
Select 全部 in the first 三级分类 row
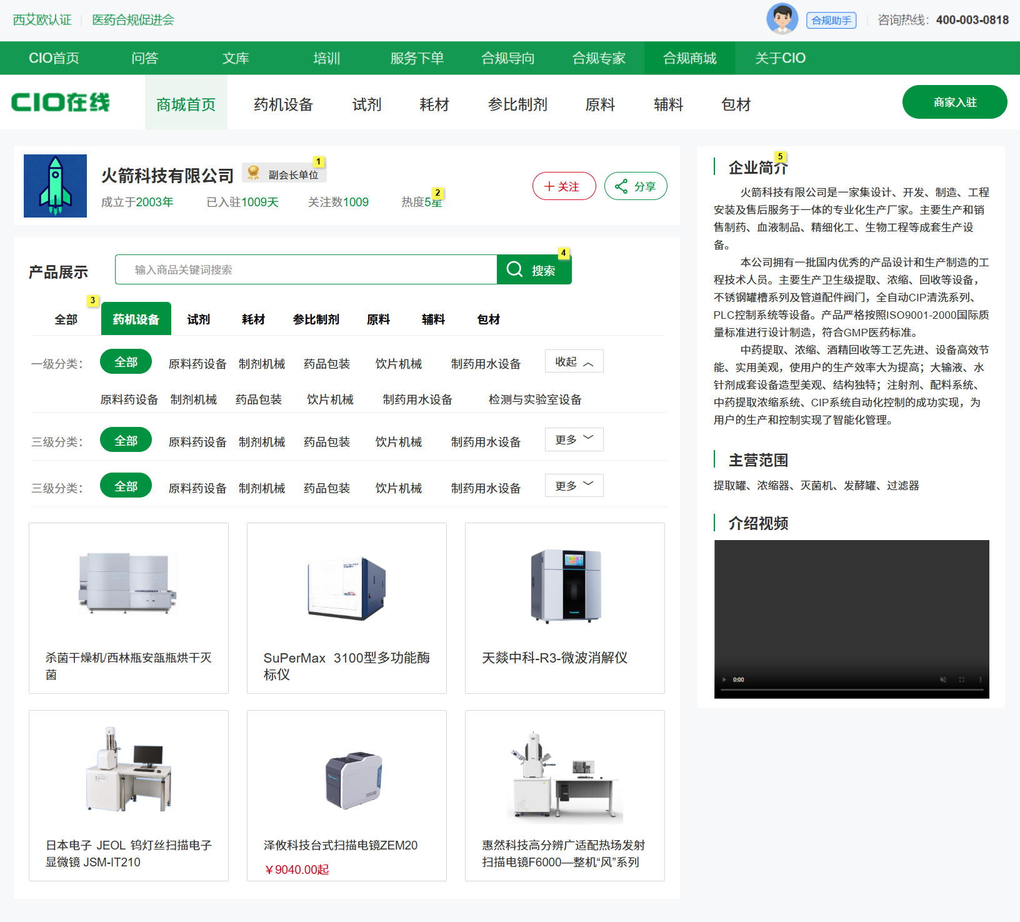(x=126, y=439)
